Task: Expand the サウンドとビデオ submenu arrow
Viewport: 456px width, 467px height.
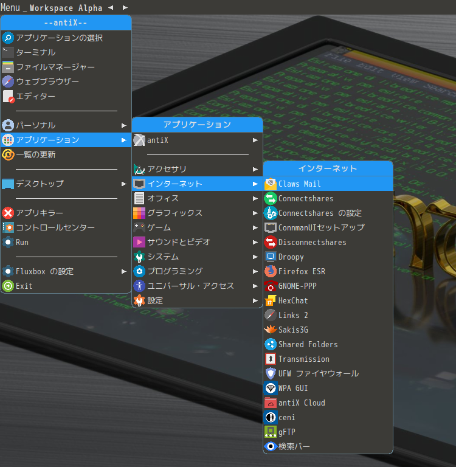Action: click(255, 242)
